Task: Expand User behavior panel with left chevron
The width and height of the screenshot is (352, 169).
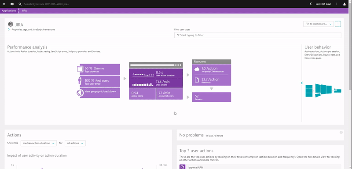Action: pos(302,83)
